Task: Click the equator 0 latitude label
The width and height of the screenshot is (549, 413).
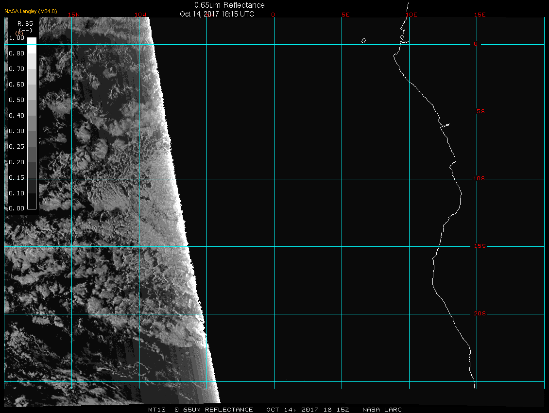Action: point(476,44)
